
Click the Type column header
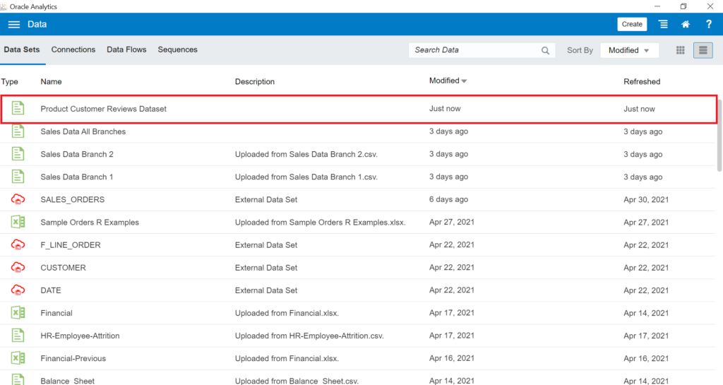(10, 82)
